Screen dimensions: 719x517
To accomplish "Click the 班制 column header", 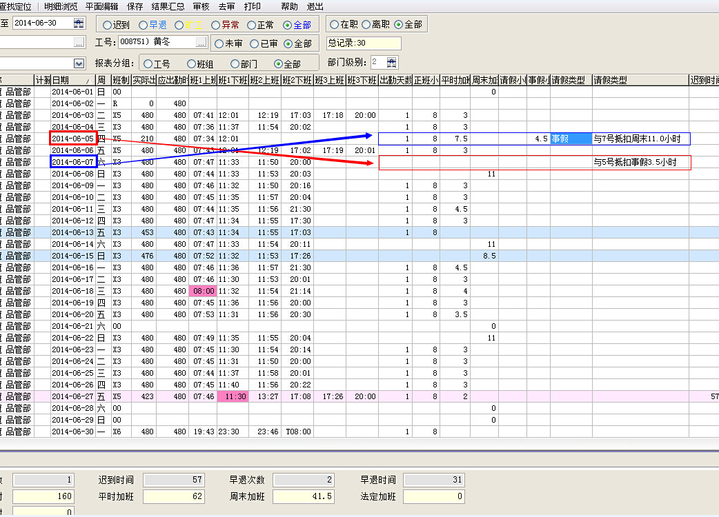I will tap(121, 80).
